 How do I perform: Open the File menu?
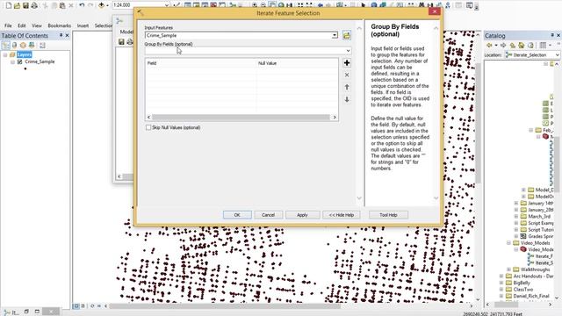tap(8, 25)
